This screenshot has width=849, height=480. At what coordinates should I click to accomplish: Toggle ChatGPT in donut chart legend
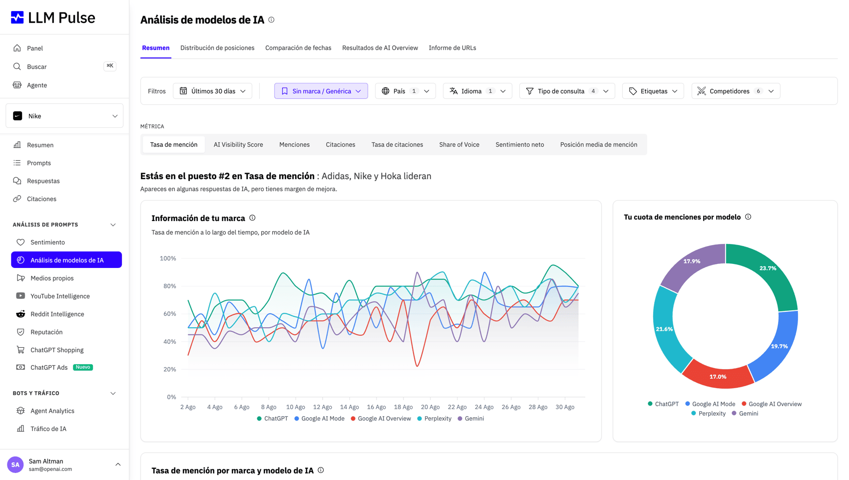click(x=663, y=404)
